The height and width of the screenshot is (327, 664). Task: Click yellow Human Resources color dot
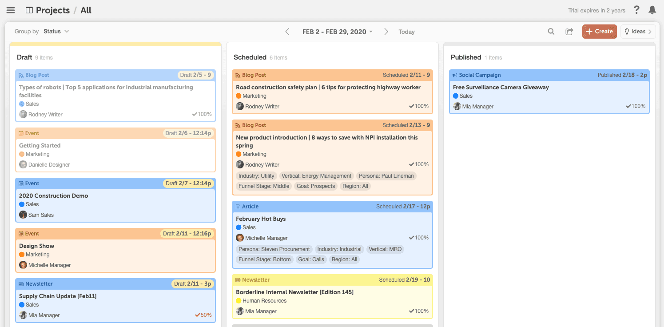239,301
